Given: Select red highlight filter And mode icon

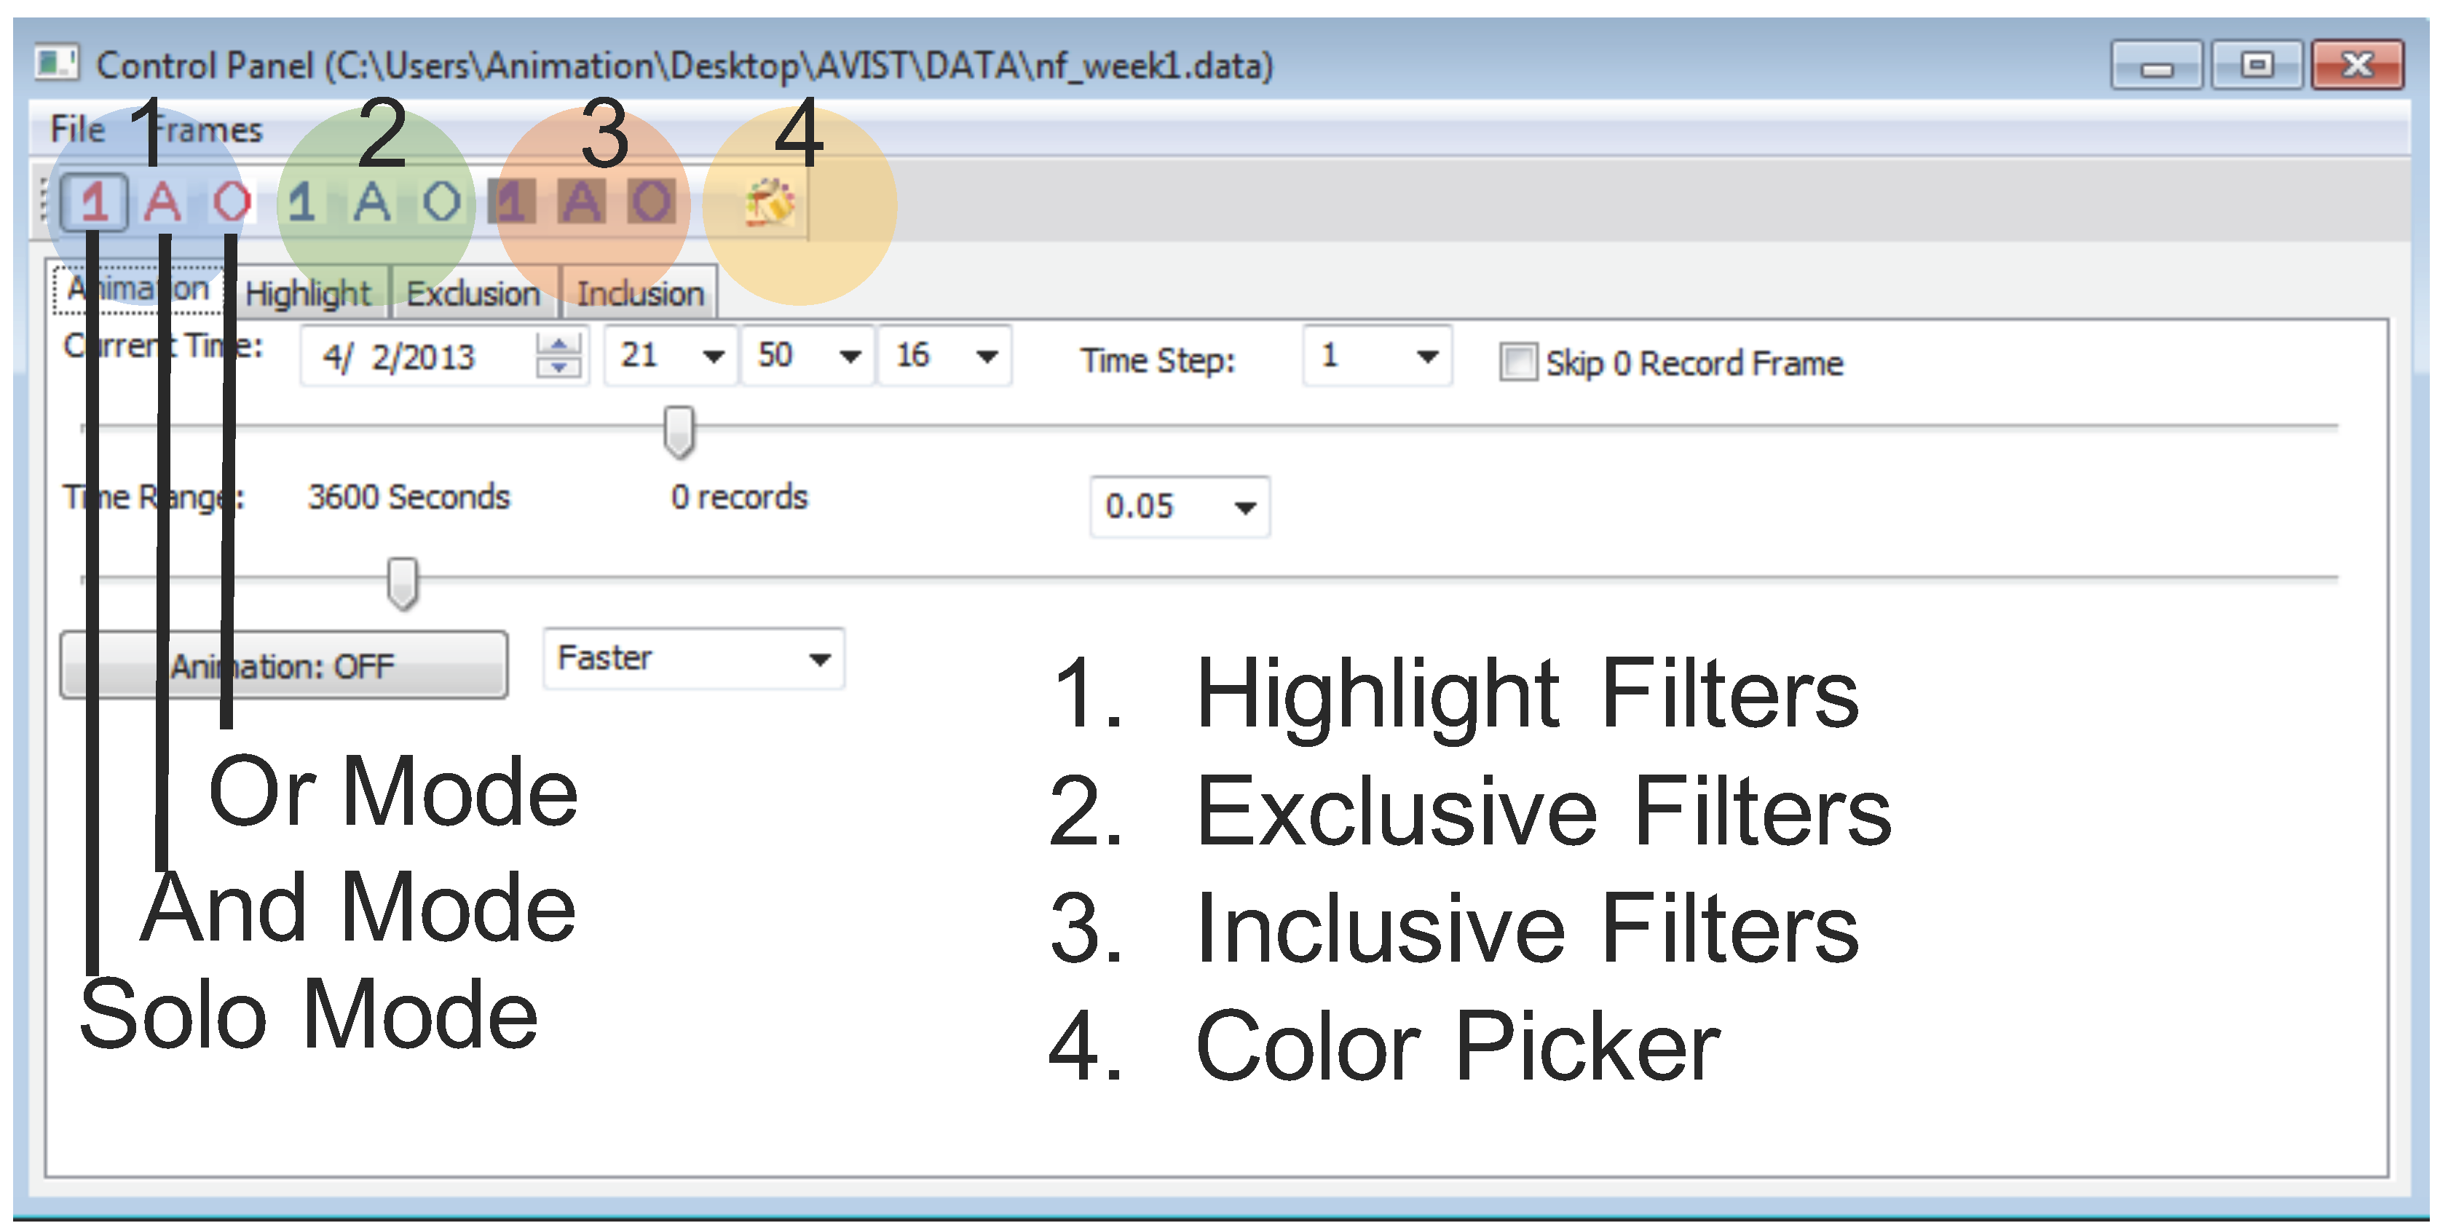Looking at the screenshot, I should tap(163, 202).
